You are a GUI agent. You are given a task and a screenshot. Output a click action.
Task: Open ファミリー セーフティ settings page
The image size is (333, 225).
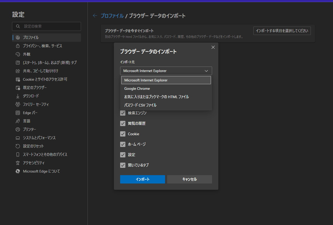tap(46, 104)
